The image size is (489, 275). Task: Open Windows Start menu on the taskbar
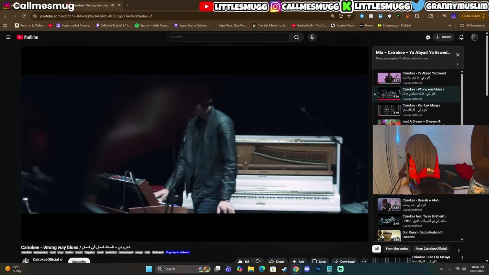click(149, 269)
